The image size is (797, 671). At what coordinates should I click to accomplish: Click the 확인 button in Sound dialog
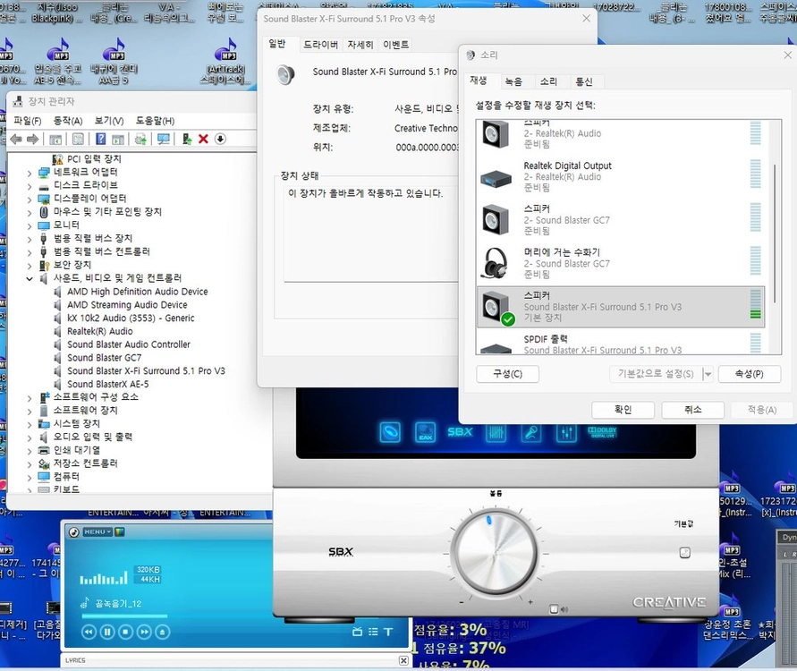coord(623,410)
